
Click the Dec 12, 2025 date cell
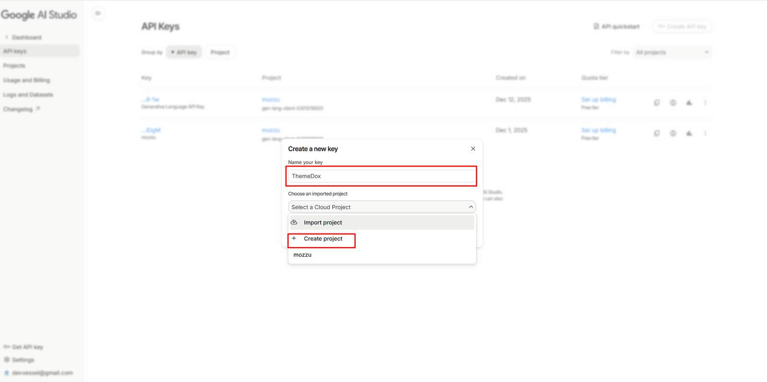click(x=513, y=100)
